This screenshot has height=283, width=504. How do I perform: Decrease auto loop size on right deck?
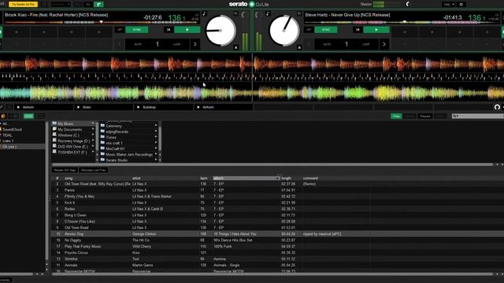[x=309, y=44]
